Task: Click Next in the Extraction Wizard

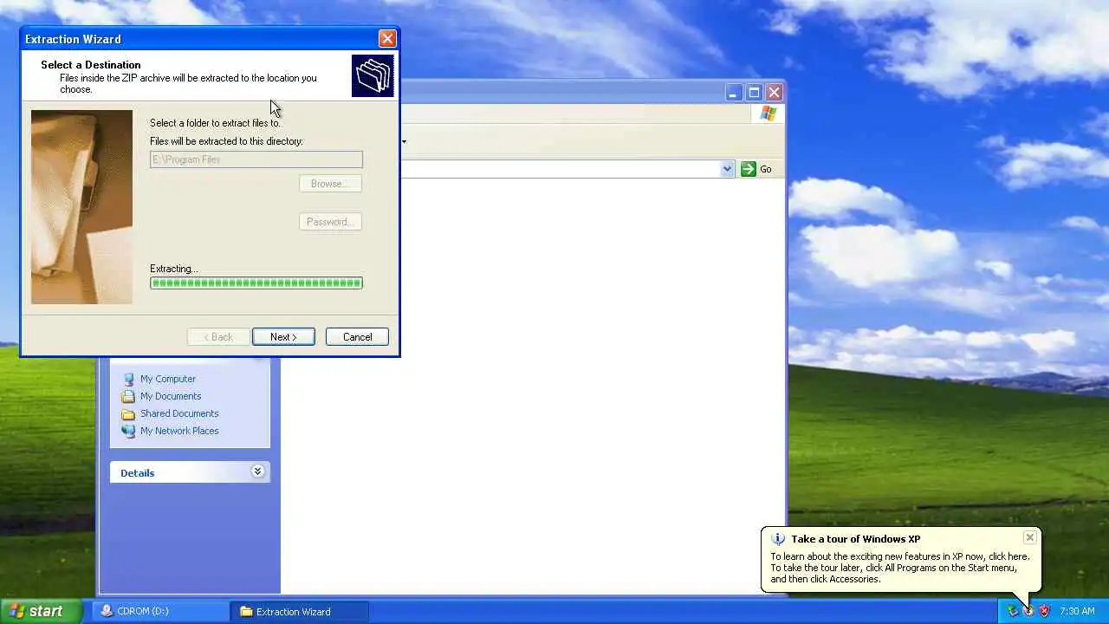Action: click(x=283, y=337)
